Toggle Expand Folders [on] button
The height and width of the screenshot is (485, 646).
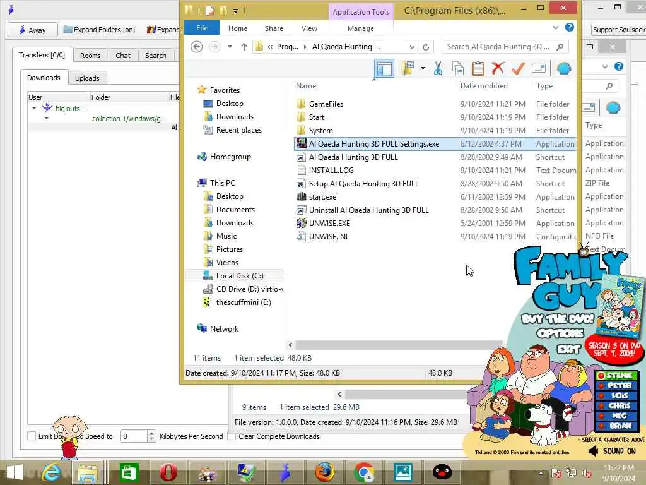pyautogui.click(x=99, y=30)
